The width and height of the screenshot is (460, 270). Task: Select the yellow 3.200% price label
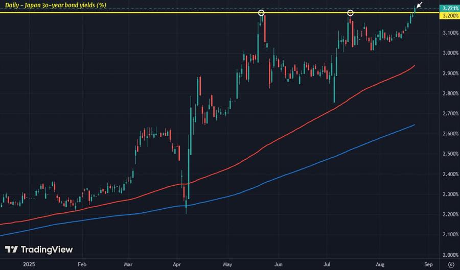pos(449,15)
